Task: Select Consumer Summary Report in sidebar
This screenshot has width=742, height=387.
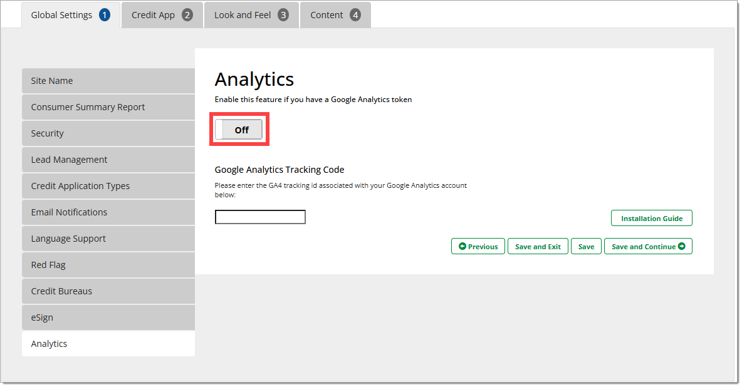Action: [x=108, y=107]
